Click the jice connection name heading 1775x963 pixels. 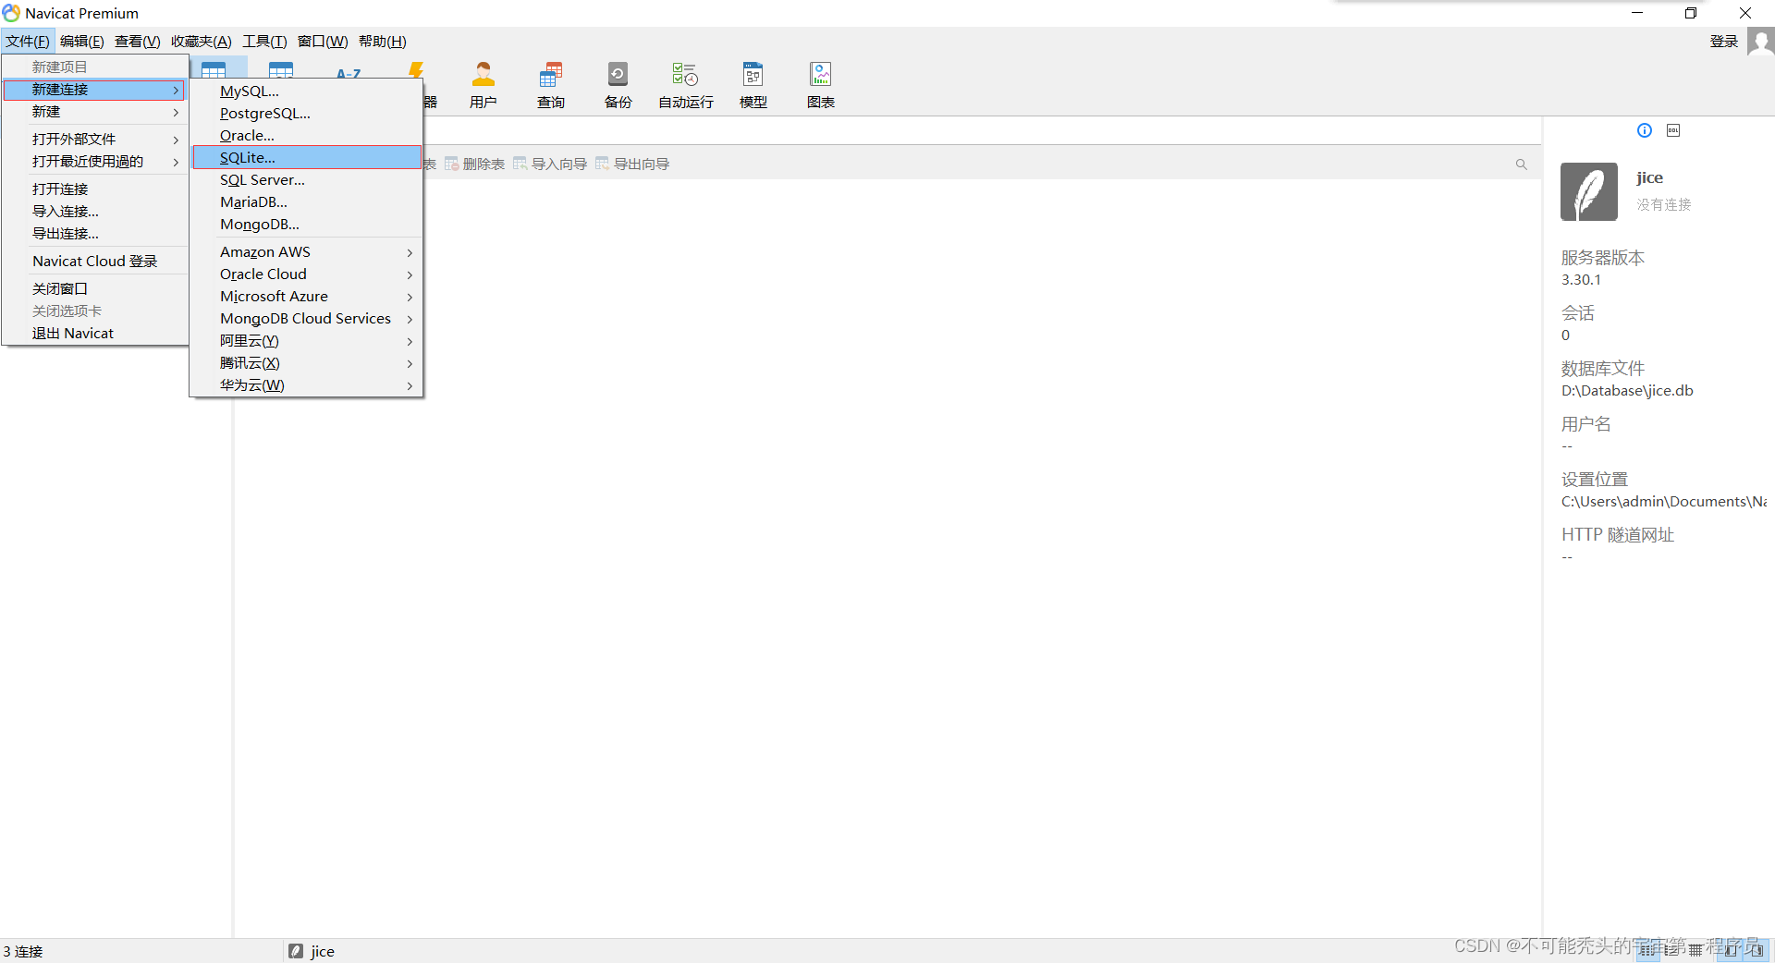[x=1649, y=177]
